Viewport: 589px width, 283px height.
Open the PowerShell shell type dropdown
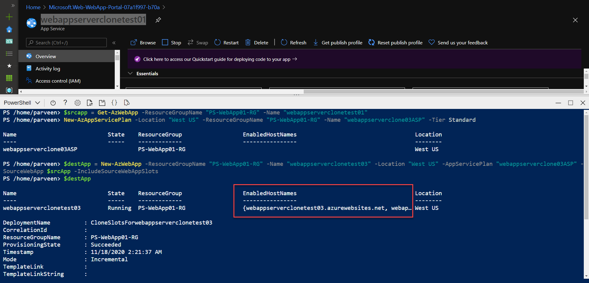point(22,103)
